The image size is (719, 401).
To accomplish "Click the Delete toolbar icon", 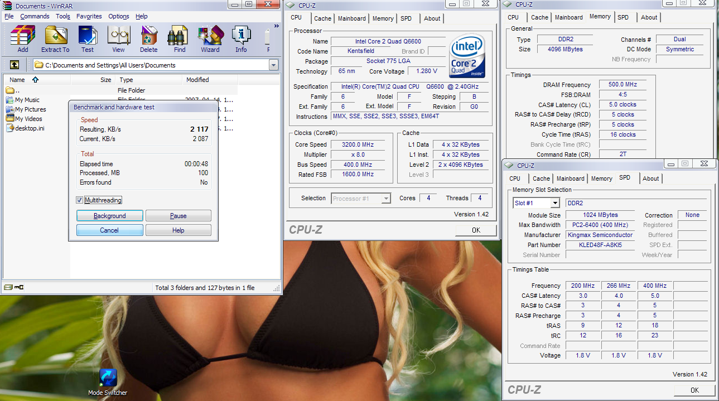I will pyautogui.click(x=148, y=38).
